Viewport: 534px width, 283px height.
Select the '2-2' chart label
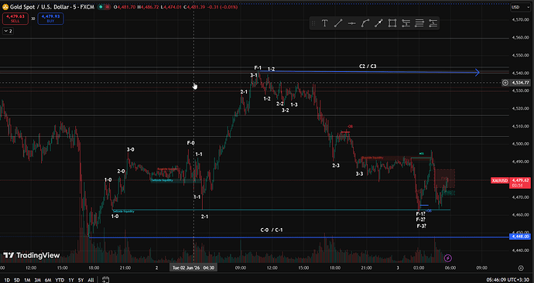280,104
